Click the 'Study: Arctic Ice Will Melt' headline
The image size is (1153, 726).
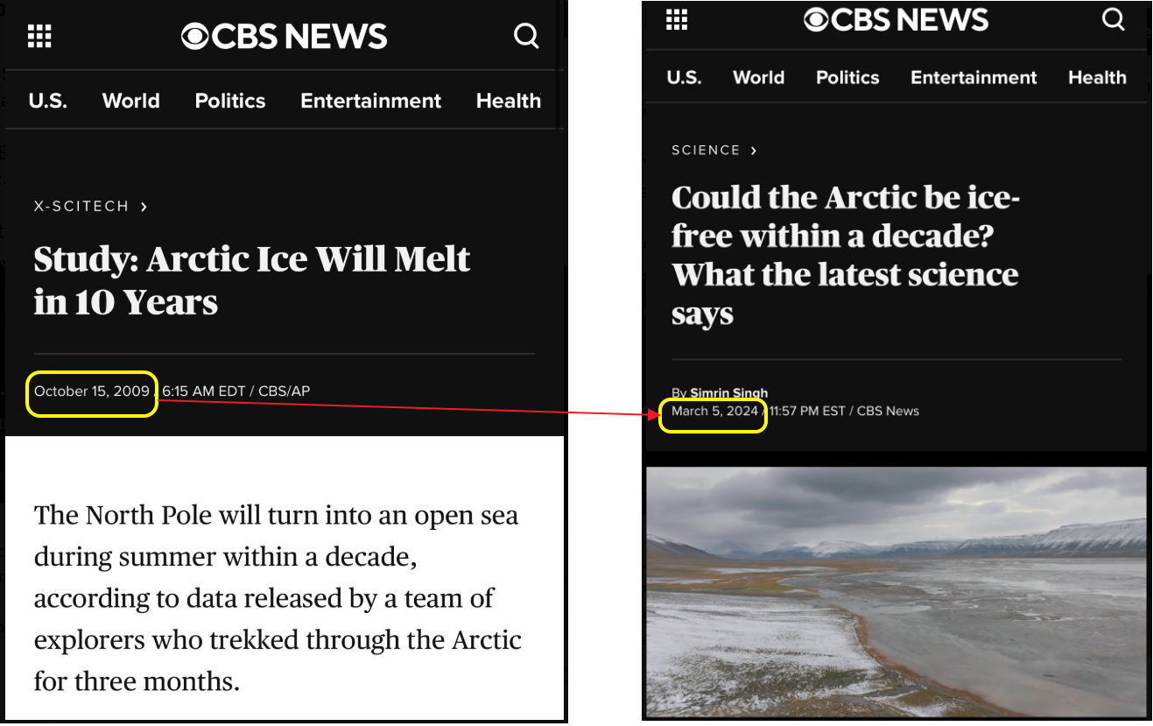(x=252, y=280)
